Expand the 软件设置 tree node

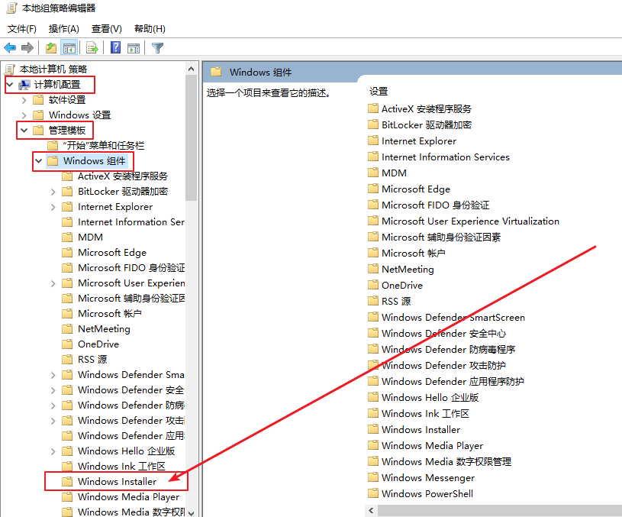coord(24,99)
